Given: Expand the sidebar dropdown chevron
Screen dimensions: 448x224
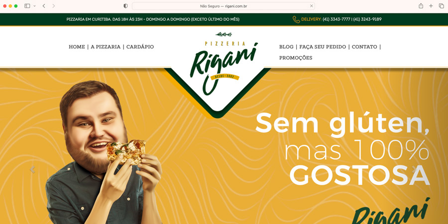Looking at the screenshot, I should [34, 6].
